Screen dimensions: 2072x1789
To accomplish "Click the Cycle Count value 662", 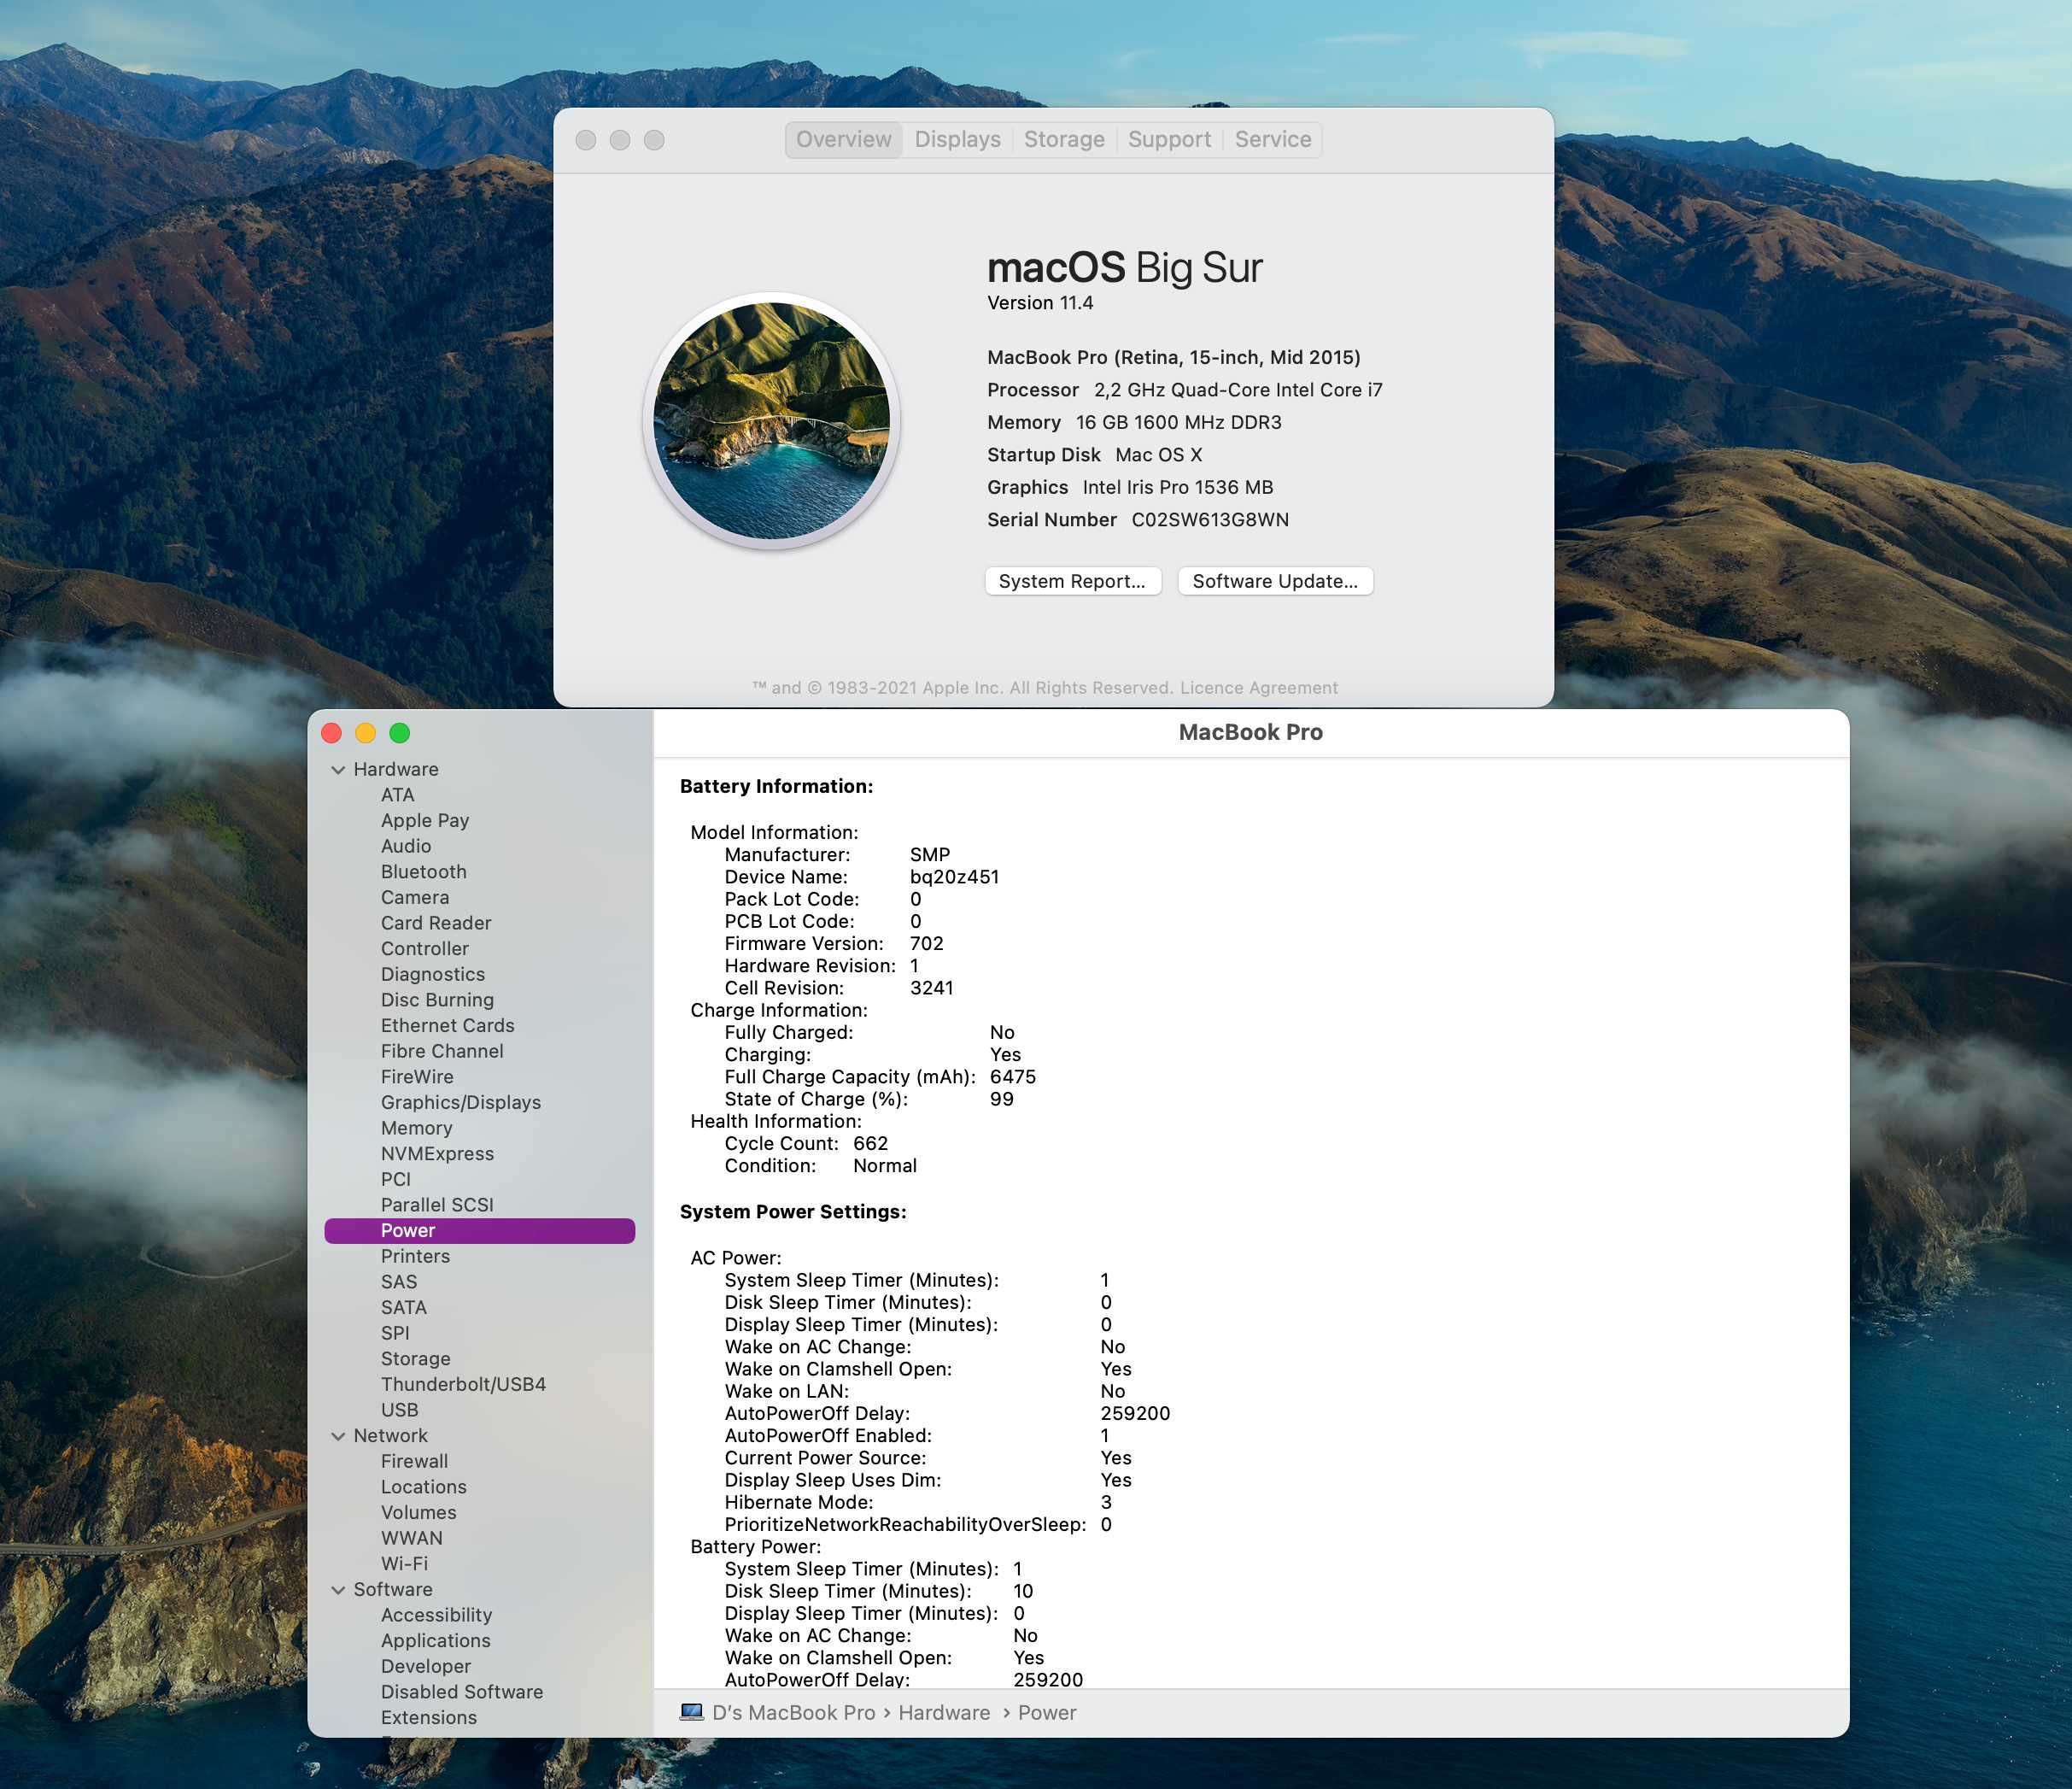I will pyautogui.click(x=870, y=1144).
